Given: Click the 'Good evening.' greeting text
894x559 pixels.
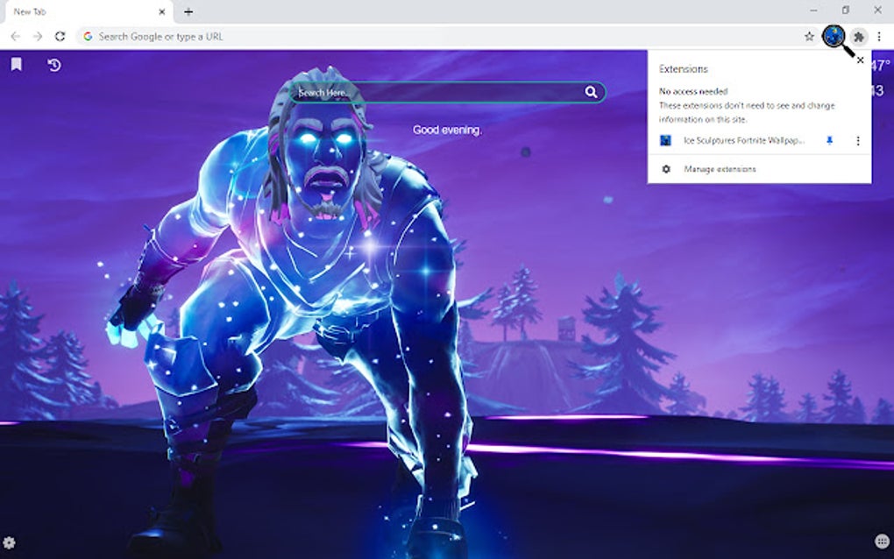Looking at the screenshot, I should click(447, 130).
